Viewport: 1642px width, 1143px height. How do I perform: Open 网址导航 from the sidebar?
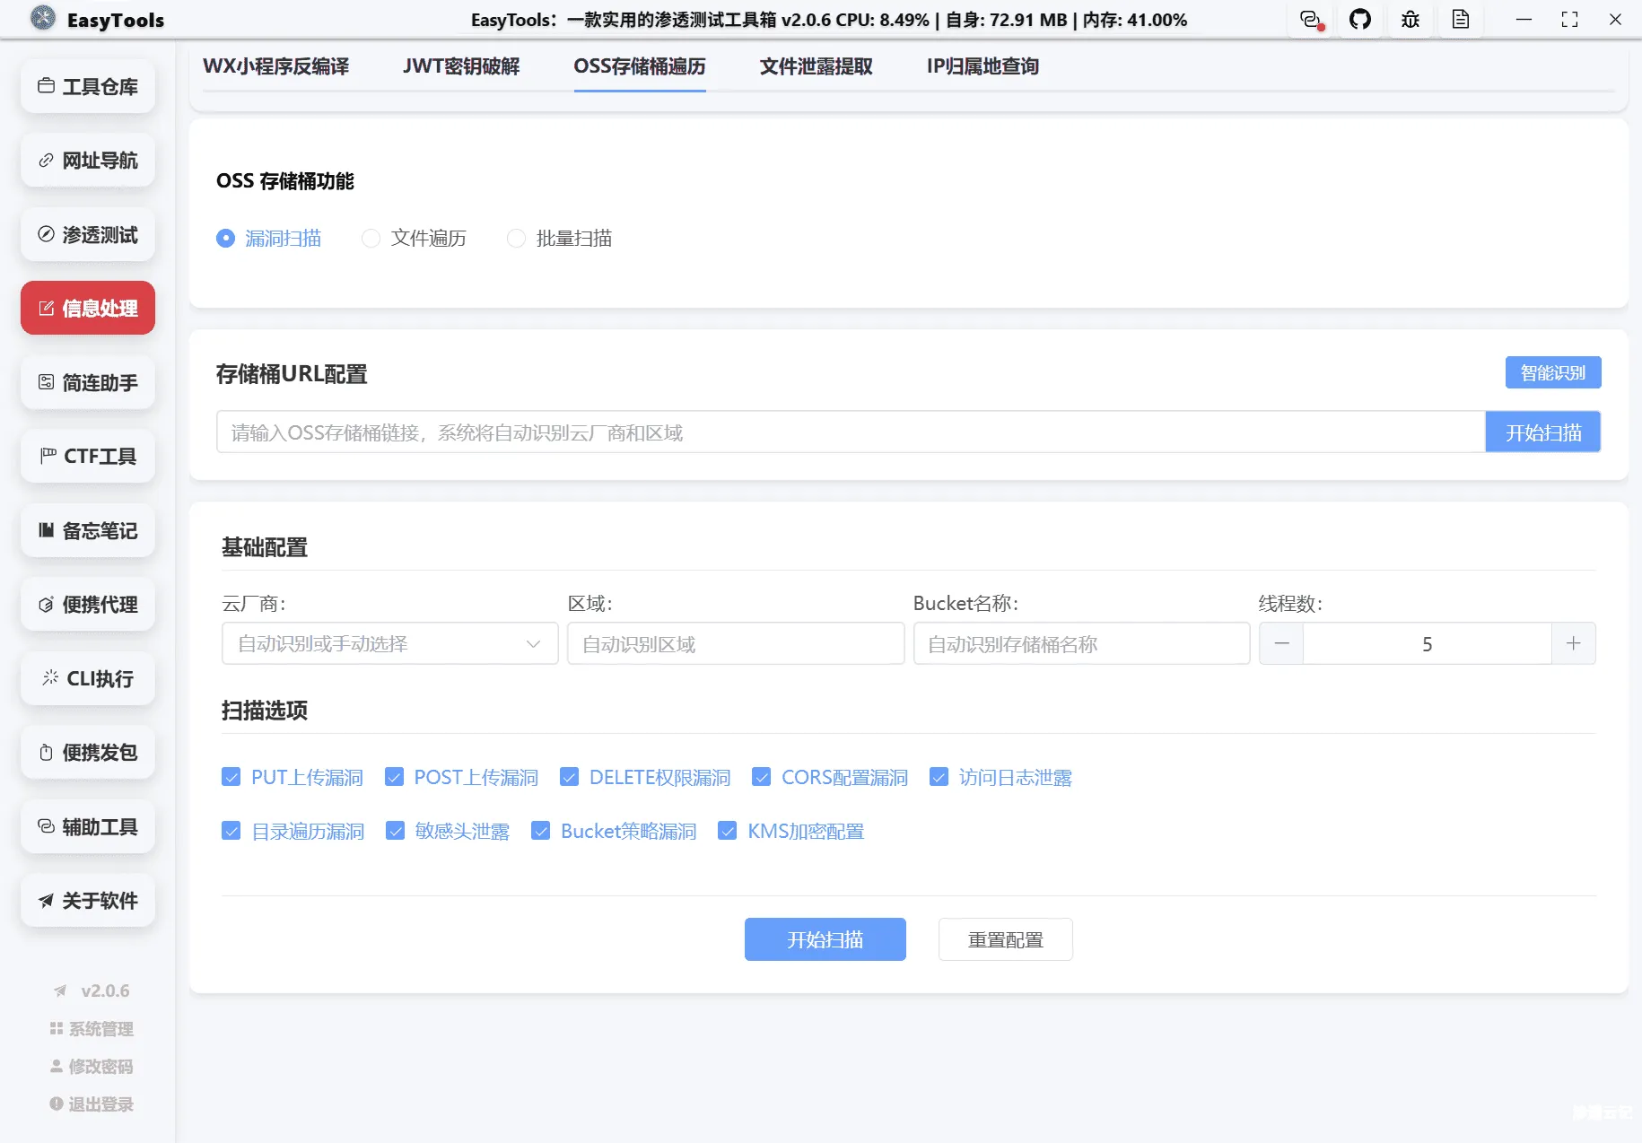click(x=87, y=161)
